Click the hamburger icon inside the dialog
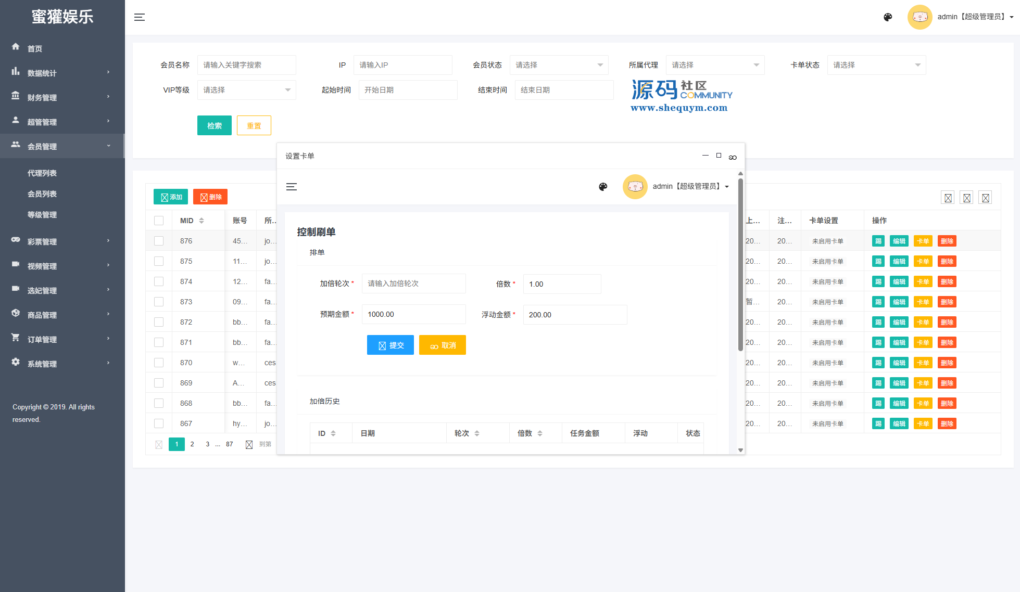Screen dimensions: 1020x592 pyautogui.click(x=292, y=187)
